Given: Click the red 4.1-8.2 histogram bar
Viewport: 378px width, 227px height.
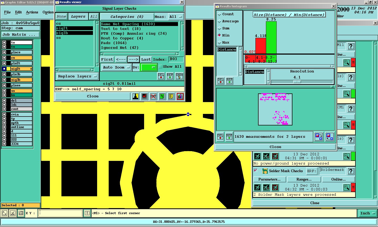Looking at the screenshot, I should tap(261, 46).
